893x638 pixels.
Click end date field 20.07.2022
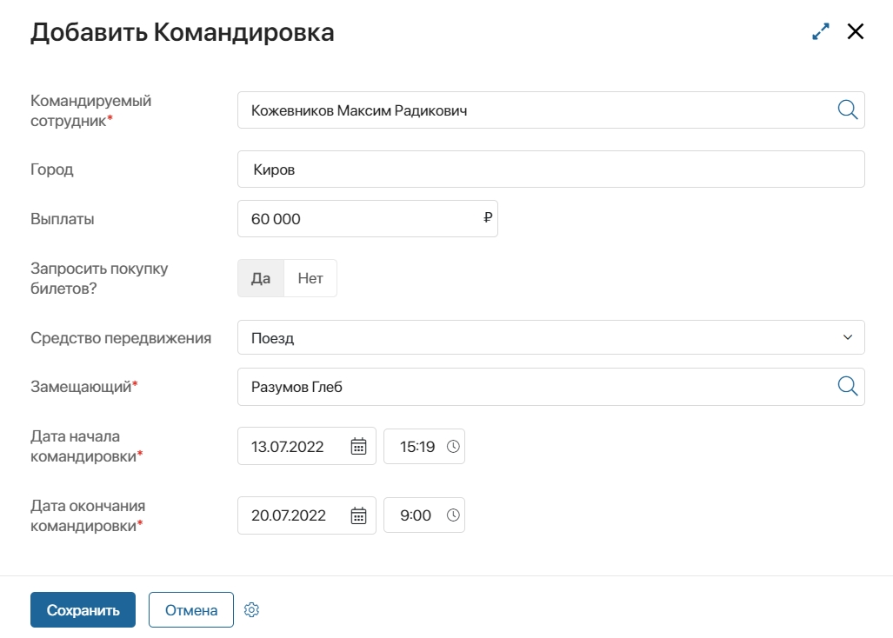pos(294,515)
